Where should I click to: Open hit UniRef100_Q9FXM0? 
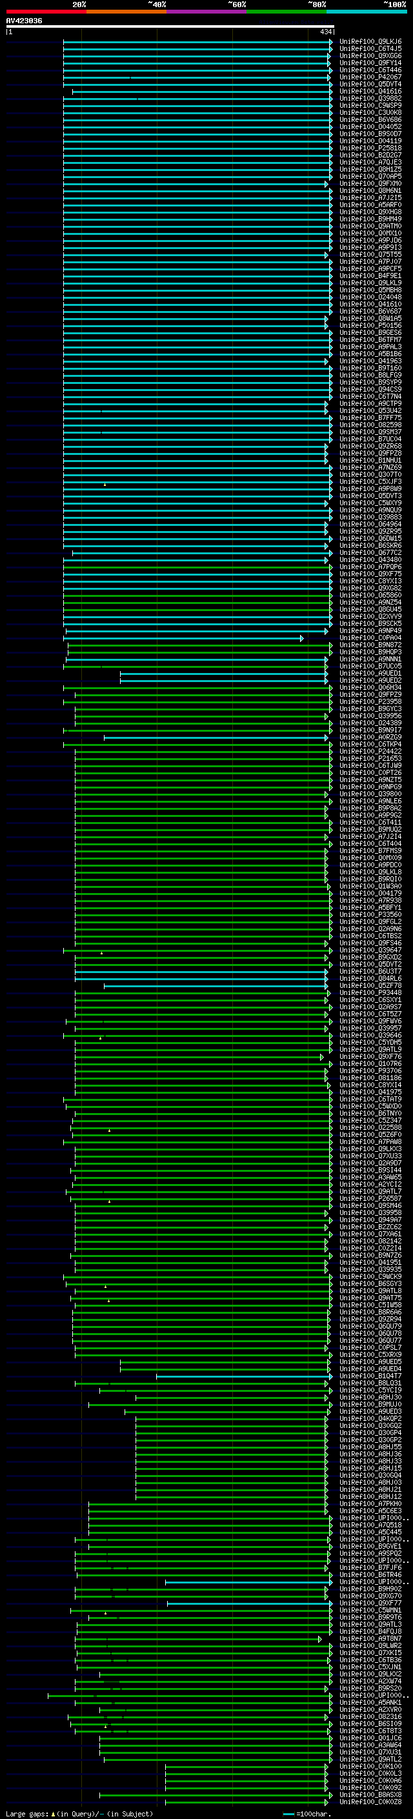tap(370, 184)
